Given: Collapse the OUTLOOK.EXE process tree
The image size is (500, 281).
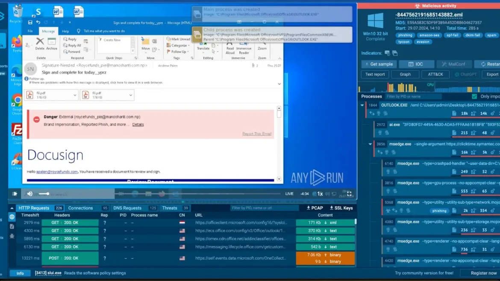Looking at the screenshot, I should click(362, 105).
